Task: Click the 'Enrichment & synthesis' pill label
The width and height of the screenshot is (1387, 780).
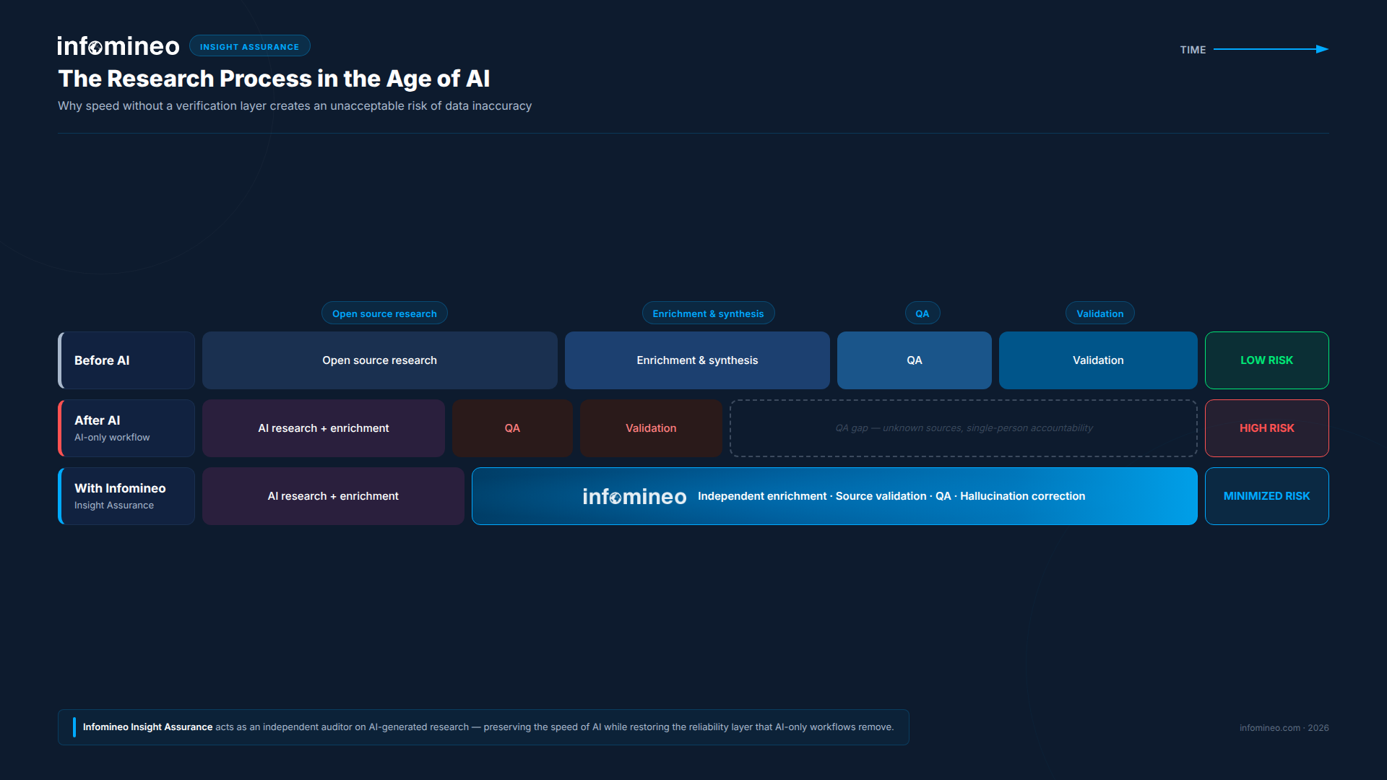Action: point(708,313)
